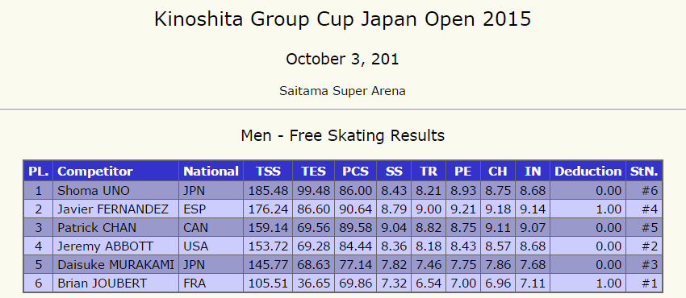Click the Men - Free Skating Results heading

pyautogui.click(x=342, y=135)
